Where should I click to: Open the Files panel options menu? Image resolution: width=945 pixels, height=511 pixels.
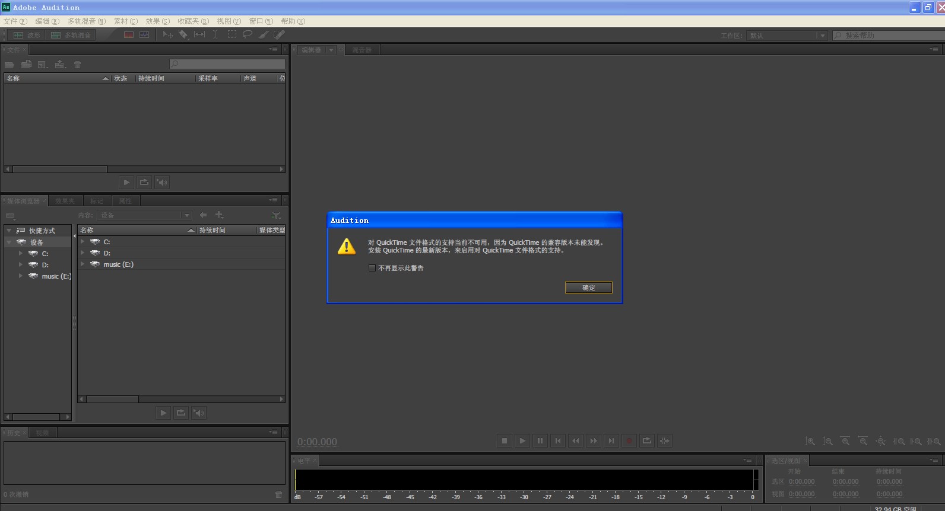pyautogui.click(x=273, y=49)
